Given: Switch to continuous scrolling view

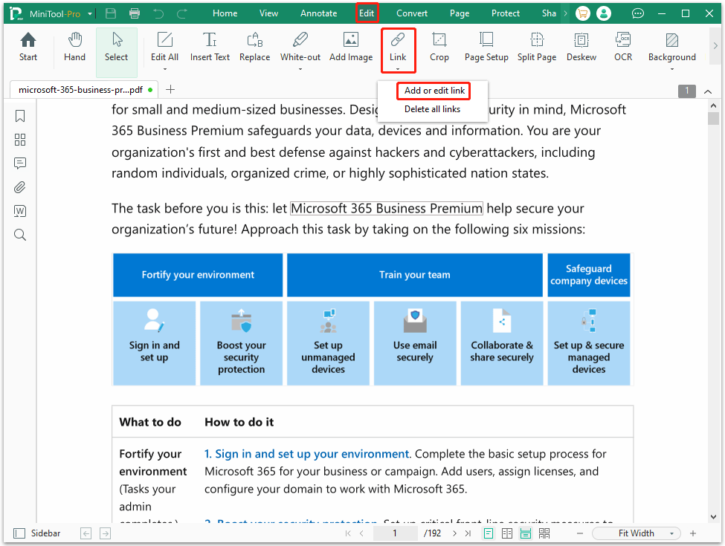Looking at the screenshot, I should click(526, 533).
